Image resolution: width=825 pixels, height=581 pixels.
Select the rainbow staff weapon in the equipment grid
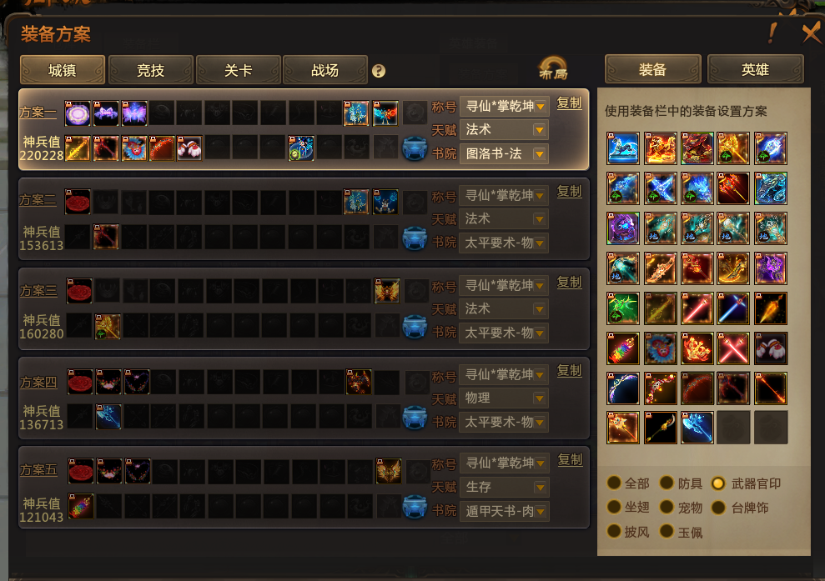pos(623,348)
